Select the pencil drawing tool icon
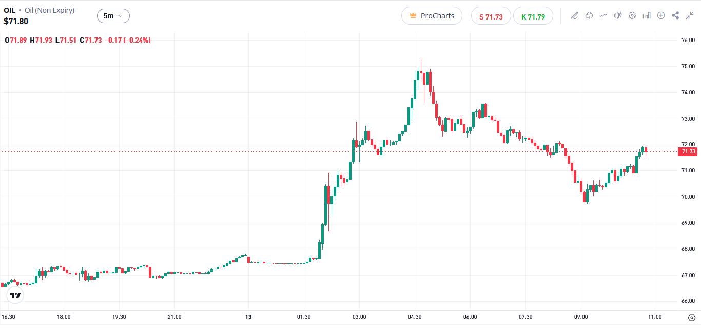This screenshot has height=328, width=701. coord(575,15)
